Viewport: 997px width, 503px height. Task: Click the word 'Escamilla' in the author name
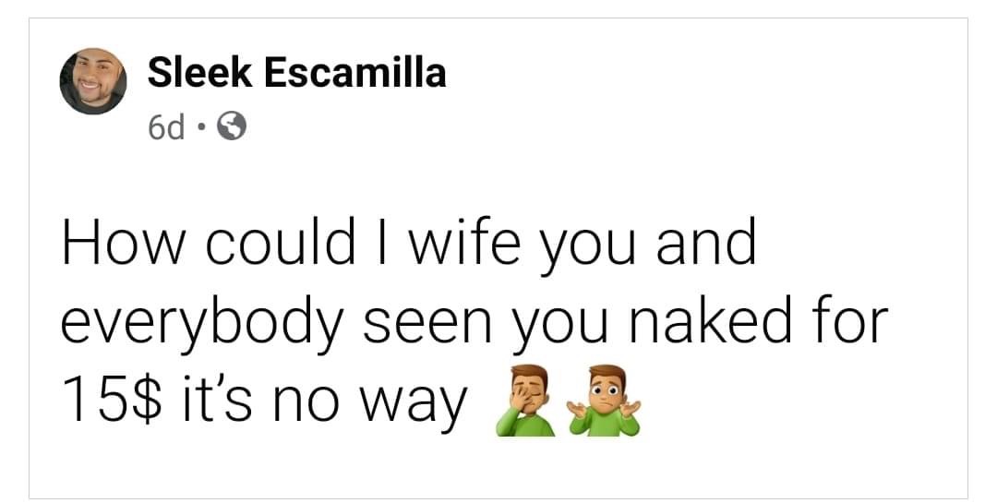point(354,72)
